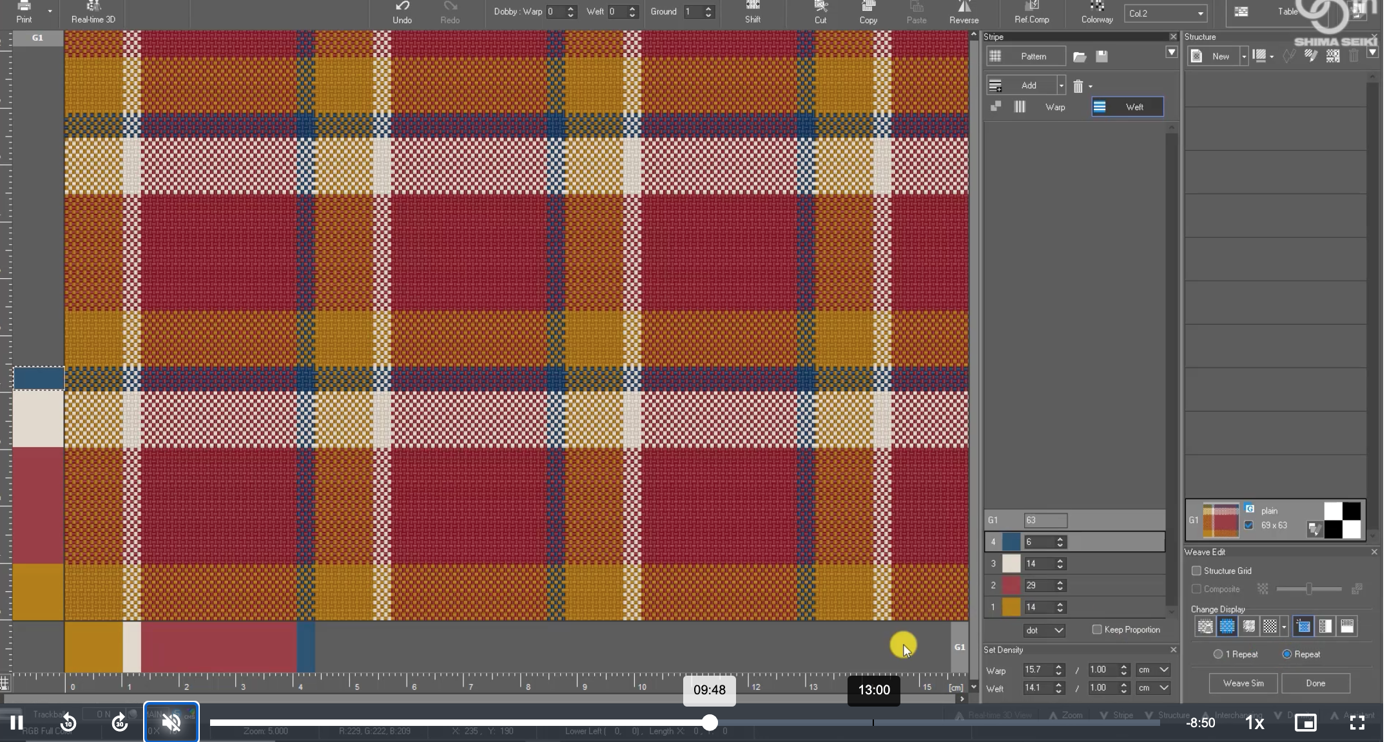Click split column display icon

click(x=1325, y=626)
